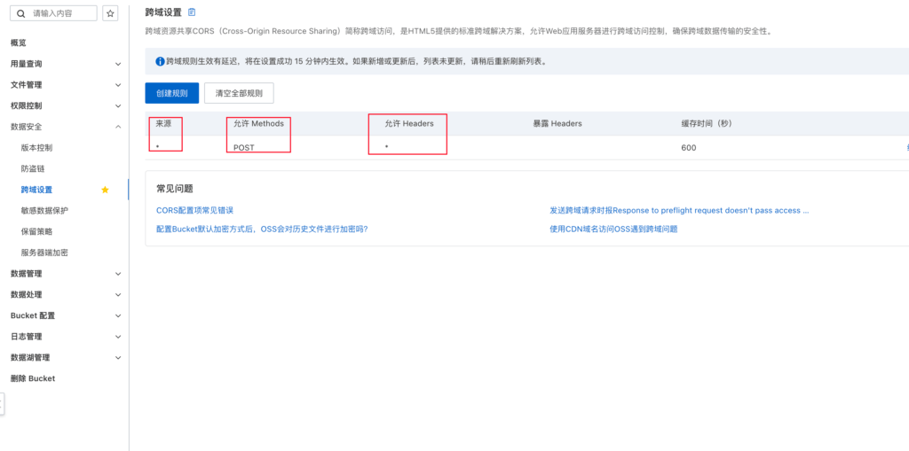Select 删除 Bucket in the sidebar

click(33, 378)
